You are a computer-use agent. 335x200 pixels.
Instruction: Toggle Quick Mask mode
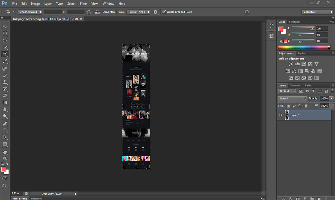[x=5, y=178]
